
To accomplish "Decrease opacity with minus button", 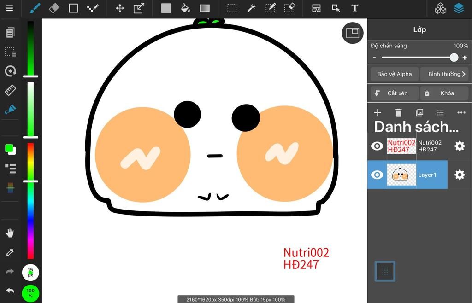I will [x=374, y=58].
